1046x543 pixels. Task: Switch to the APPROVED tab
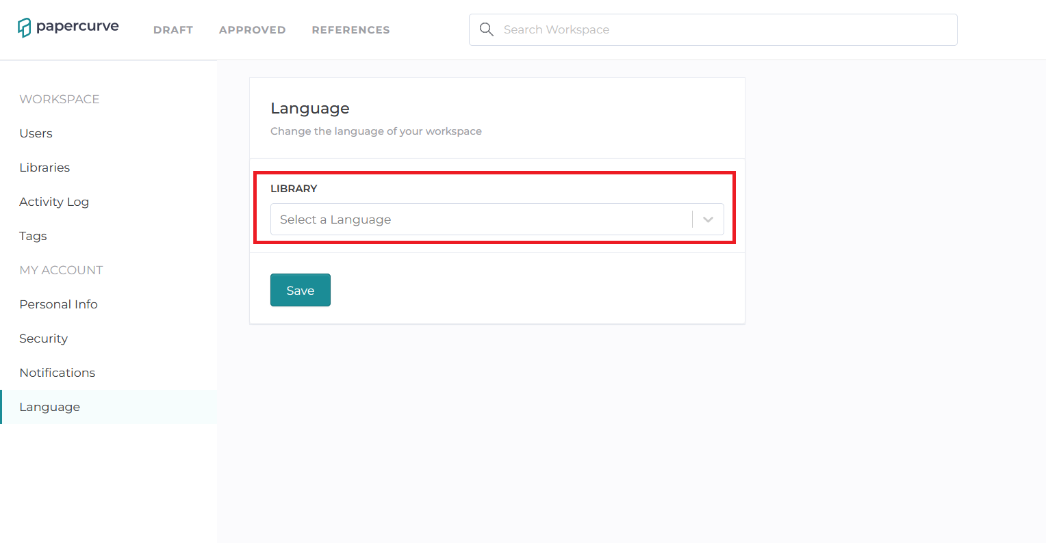[252, 29]
